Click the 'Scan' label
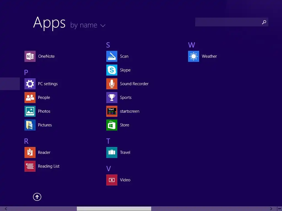The height and width of the screenshot is (211, 282). (x=124, y=56)
